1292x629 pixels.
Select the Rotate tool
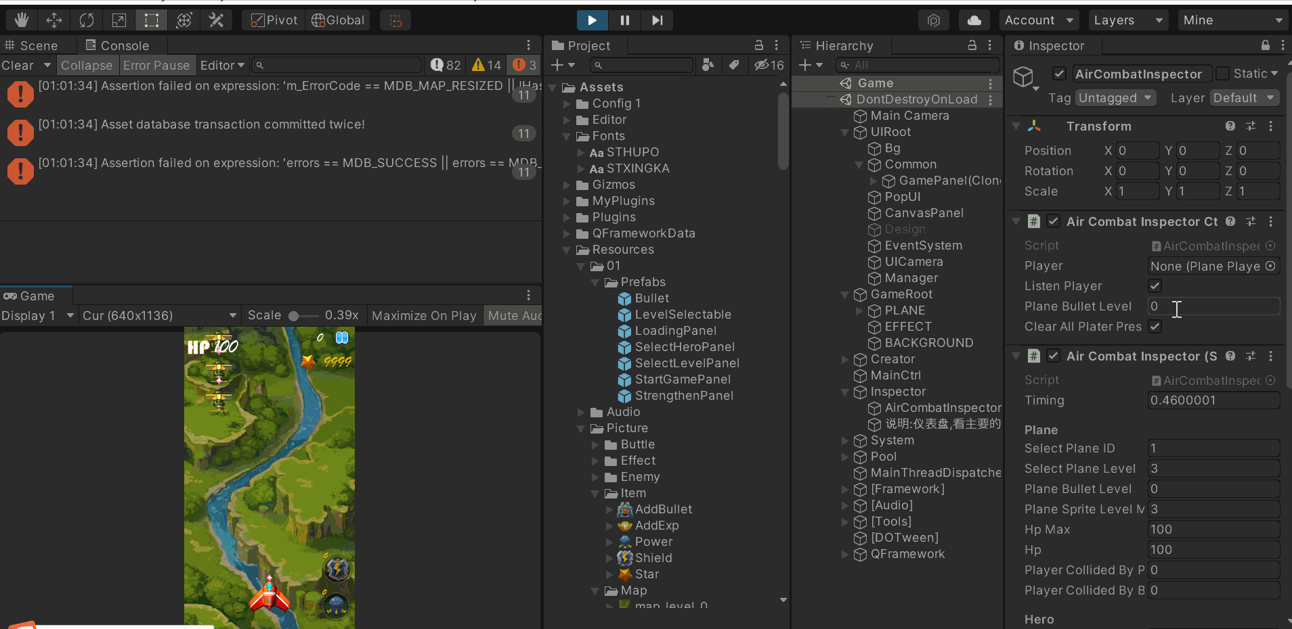[86, 20]
